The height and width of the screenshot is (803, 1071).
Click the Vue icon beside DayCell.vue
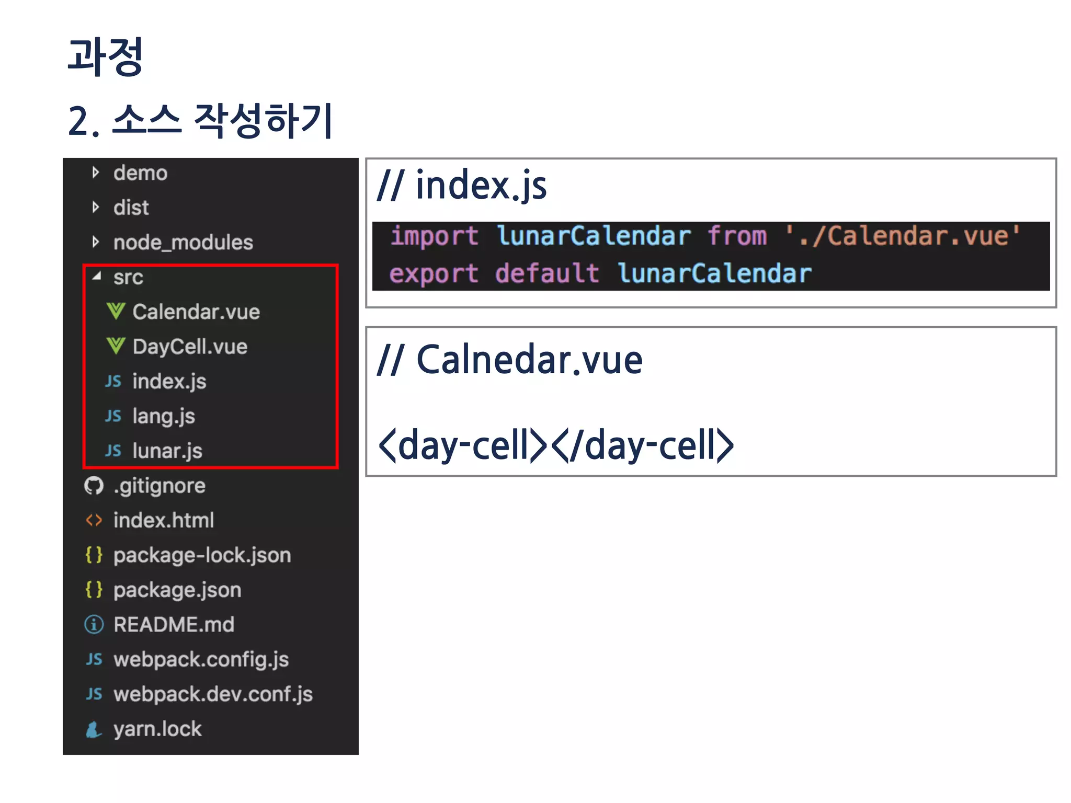point(116,346)
